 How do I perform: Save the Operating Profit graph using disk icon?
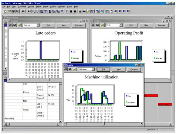pyautogui.click(x=97, y=25)
